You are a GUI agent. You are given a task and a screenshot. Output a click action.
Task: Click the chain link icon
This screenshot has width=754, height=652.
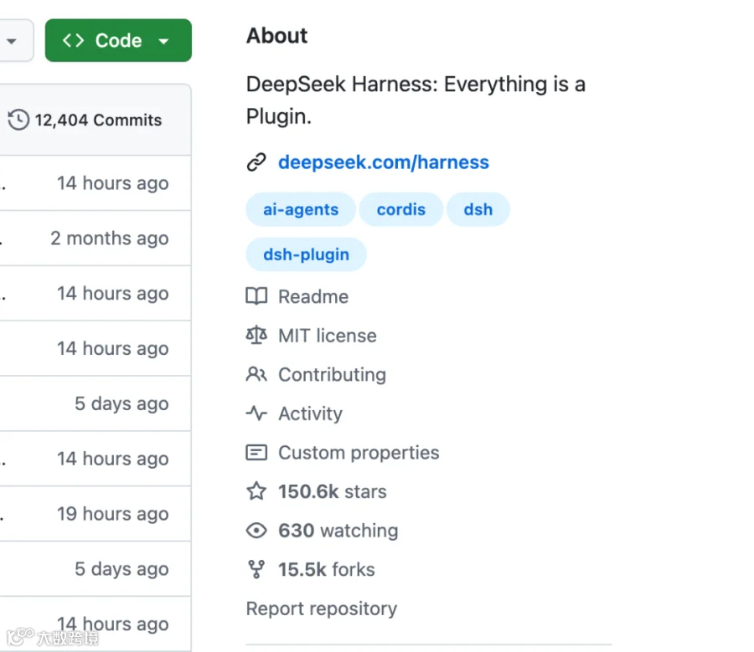tap(256, 162)
